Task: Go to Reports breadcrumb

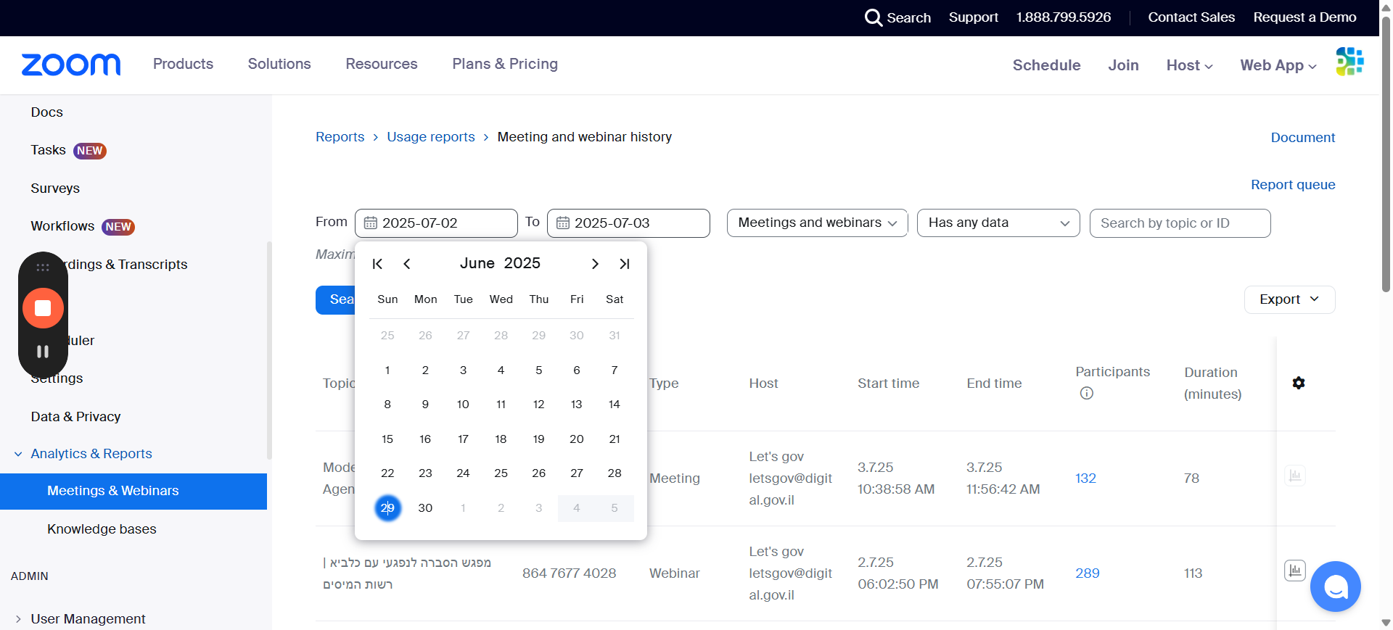Action: tap(340, 137)
